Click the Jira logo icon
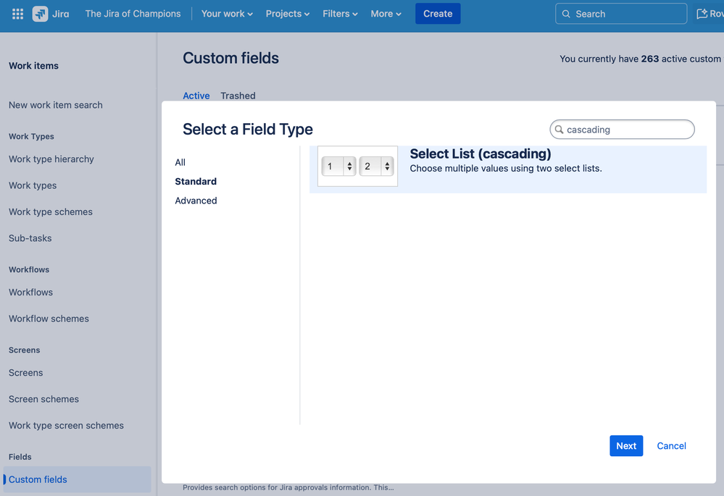 (x=40, y=14)
